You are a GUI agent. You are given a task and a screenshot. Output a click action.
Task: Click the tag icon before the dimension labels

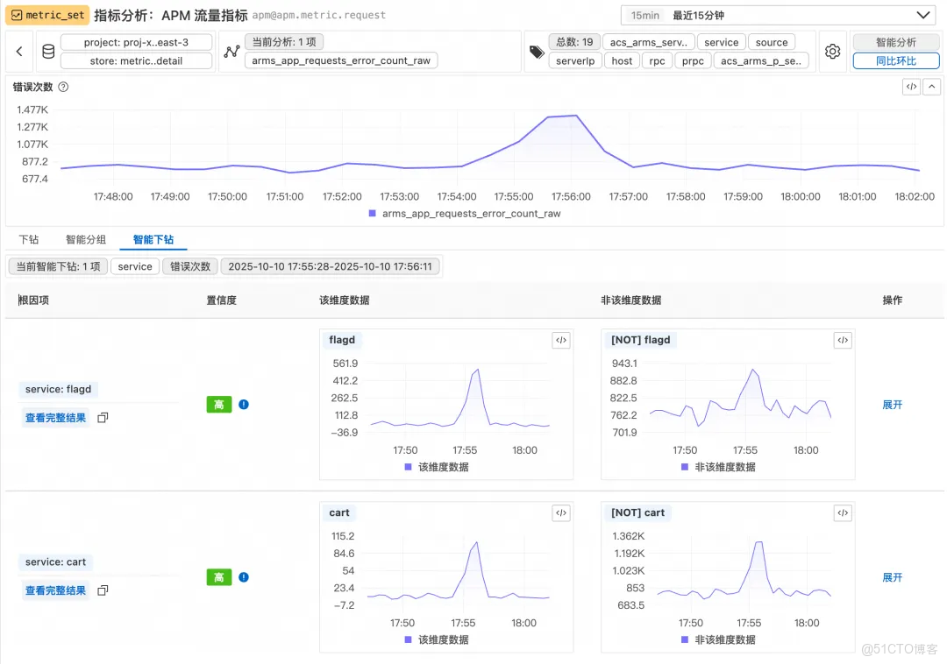click(x=538, y=51)
